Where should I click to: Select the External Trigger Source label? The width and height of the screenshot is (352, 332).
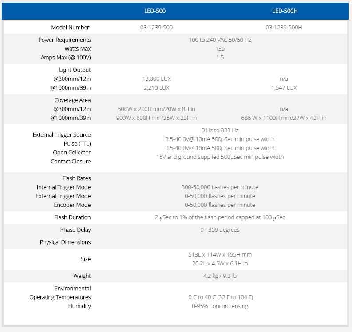tap(62, 135)
